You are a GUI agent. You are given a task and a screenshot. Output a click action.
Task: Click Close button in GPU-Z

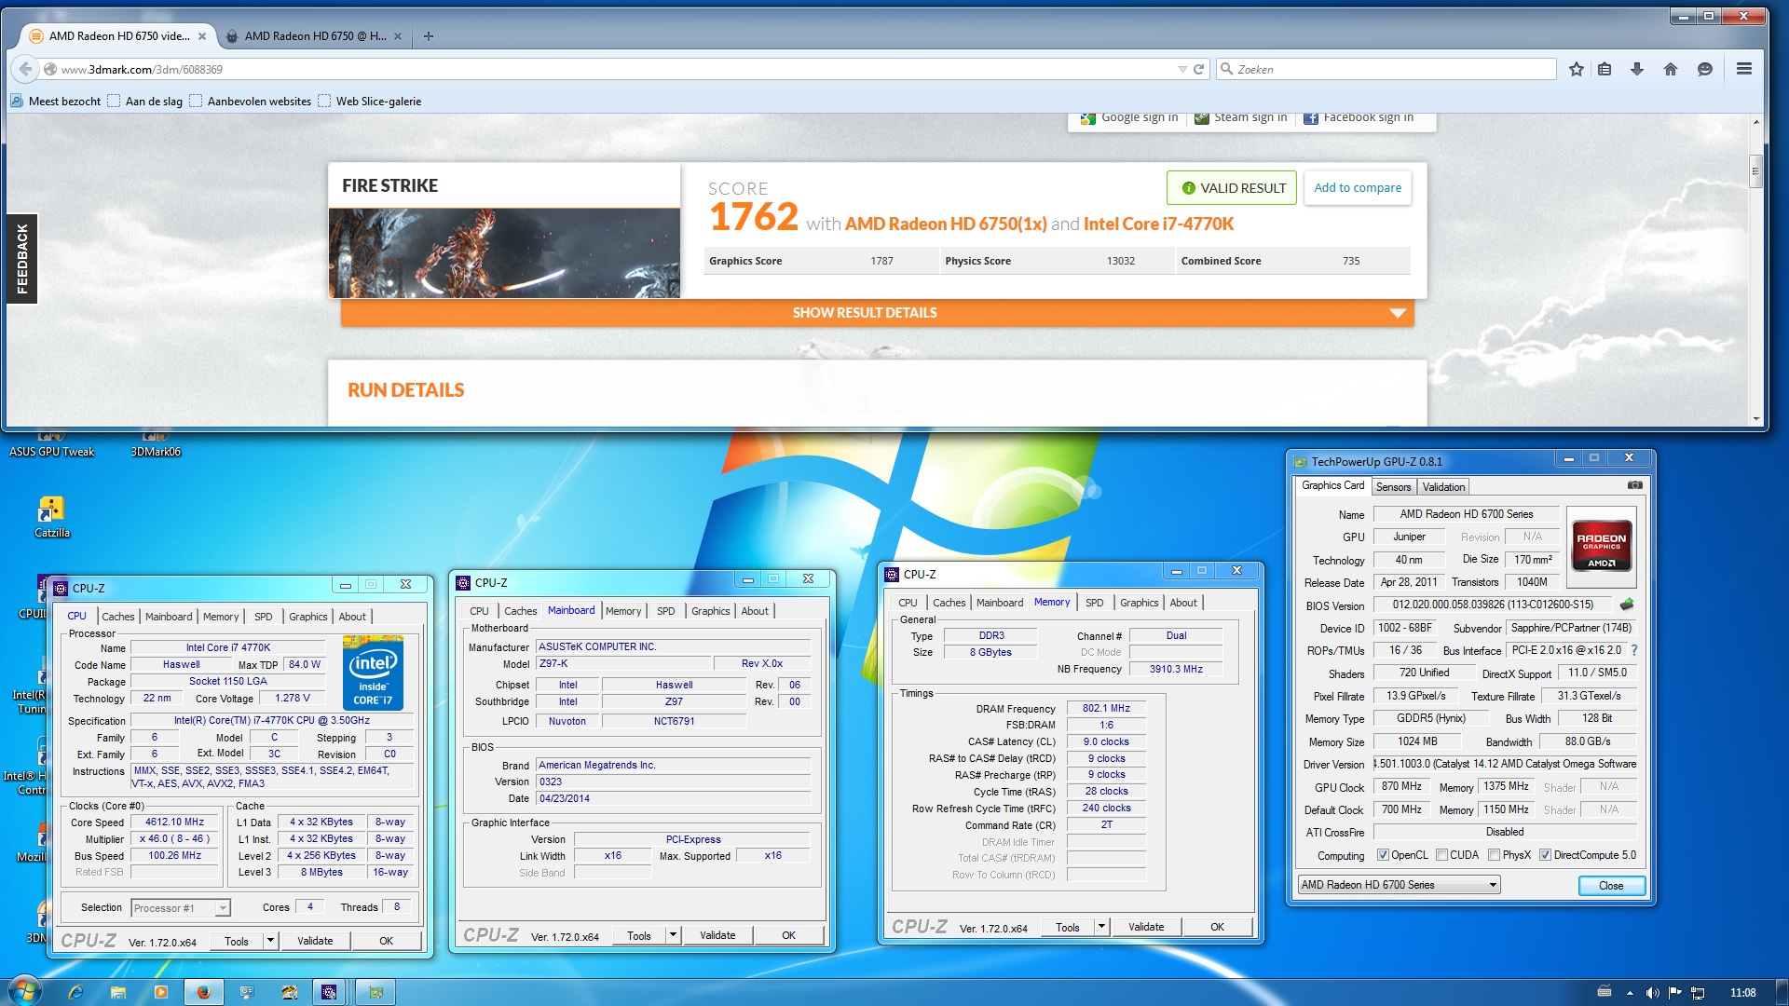click(x=1611, y=886)
